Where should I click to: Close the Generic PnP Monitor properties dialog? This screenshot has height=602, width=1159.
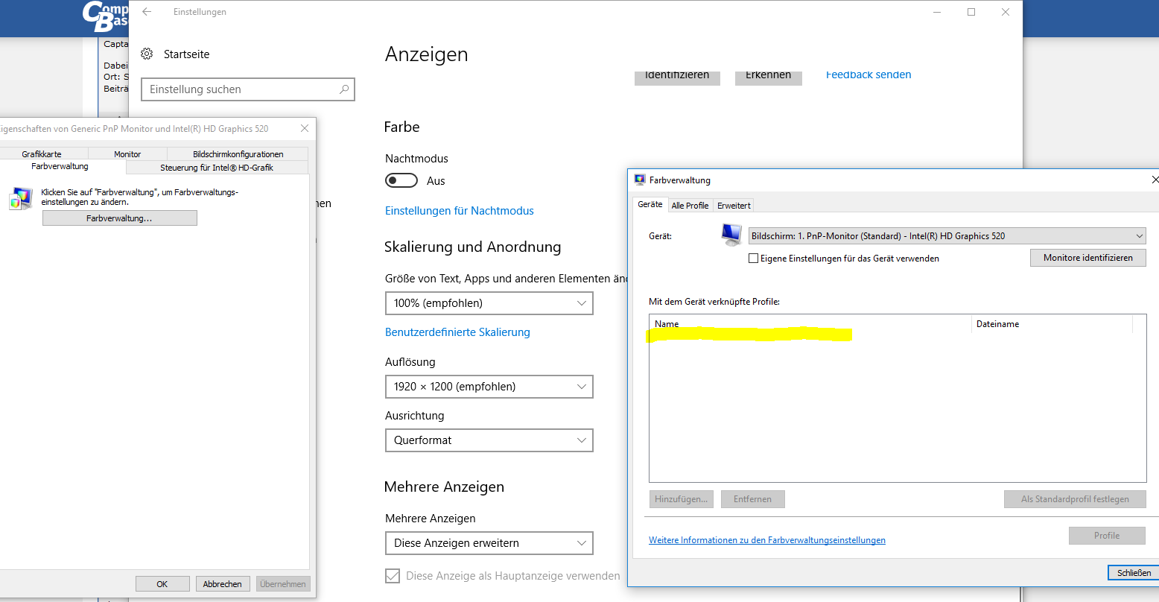(x=305, y=128)
